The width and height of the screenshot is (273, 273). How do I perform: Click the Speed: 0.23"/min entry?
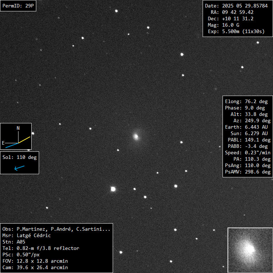247,153
